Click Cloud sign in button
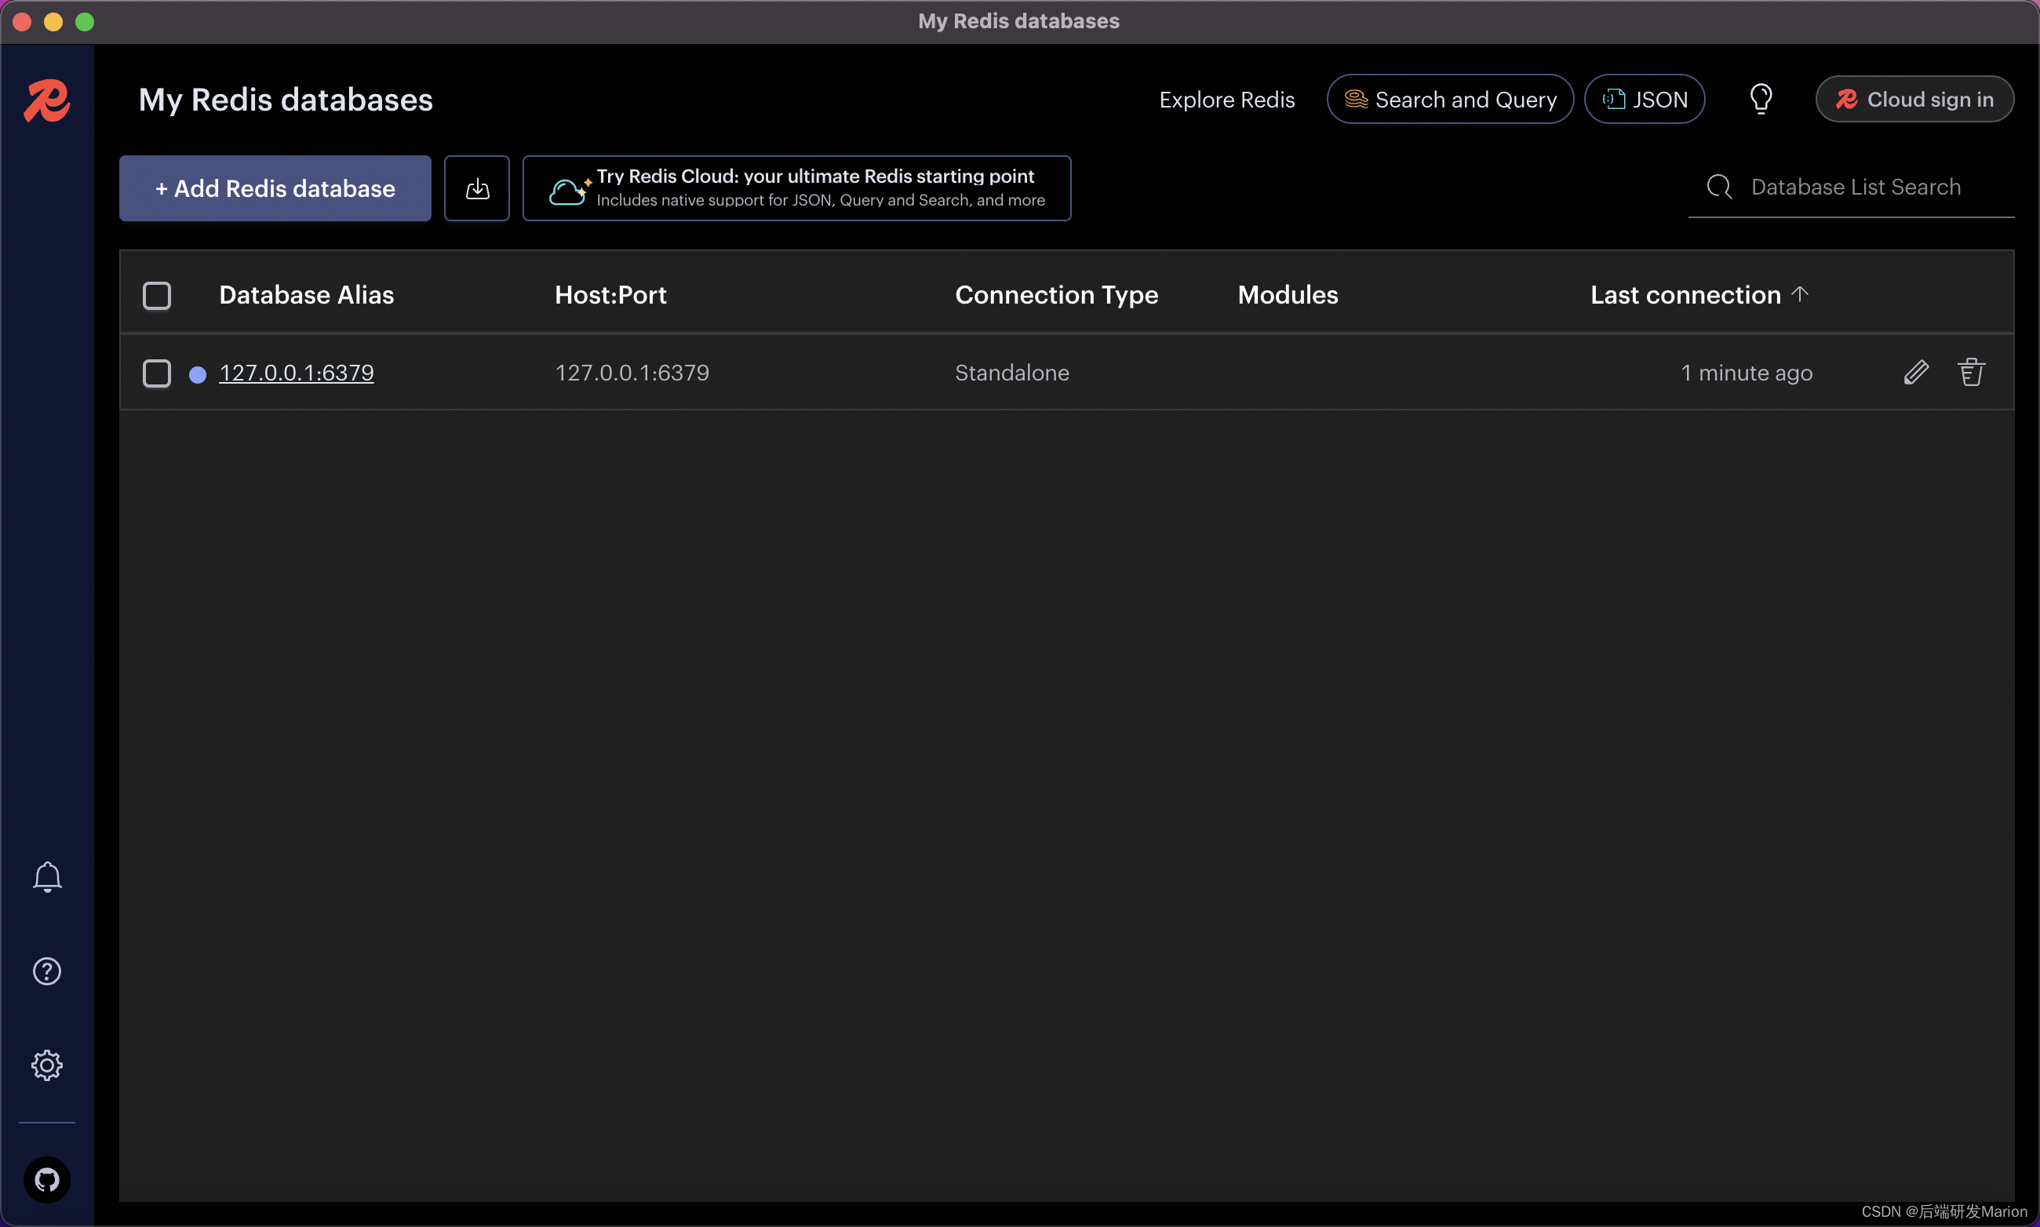This screenshot has height=1227, width=2040. pyautogui.click(x=1914, y=99)
